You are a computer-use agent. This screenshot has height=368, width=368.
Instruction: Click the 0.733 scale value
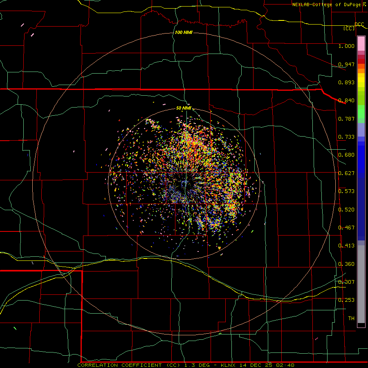[346, 137]
